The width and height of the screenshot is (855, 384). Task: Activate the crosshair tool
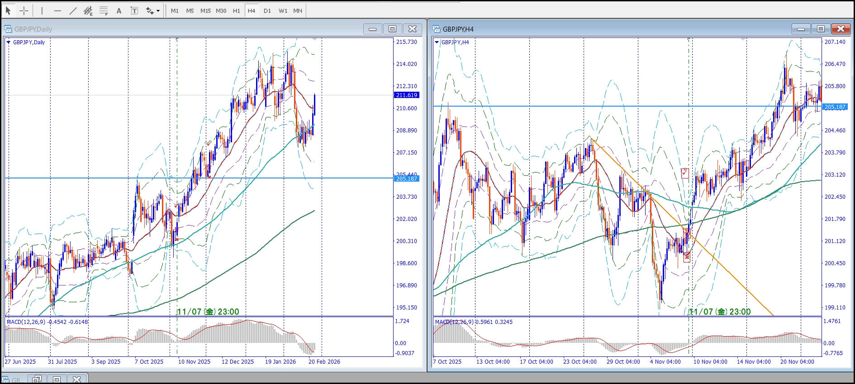(24, 10)
